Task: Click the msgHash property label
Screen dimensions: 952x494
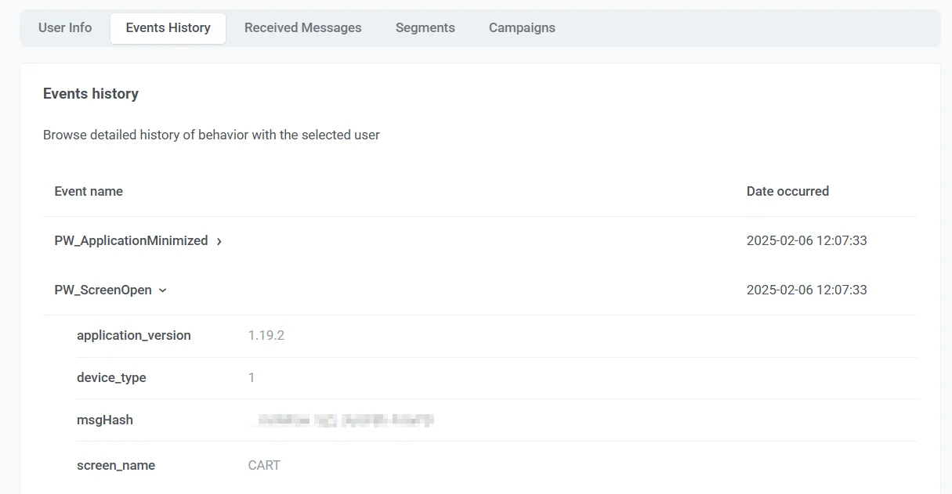Action: pyautogui.click(x=105, y=420)
